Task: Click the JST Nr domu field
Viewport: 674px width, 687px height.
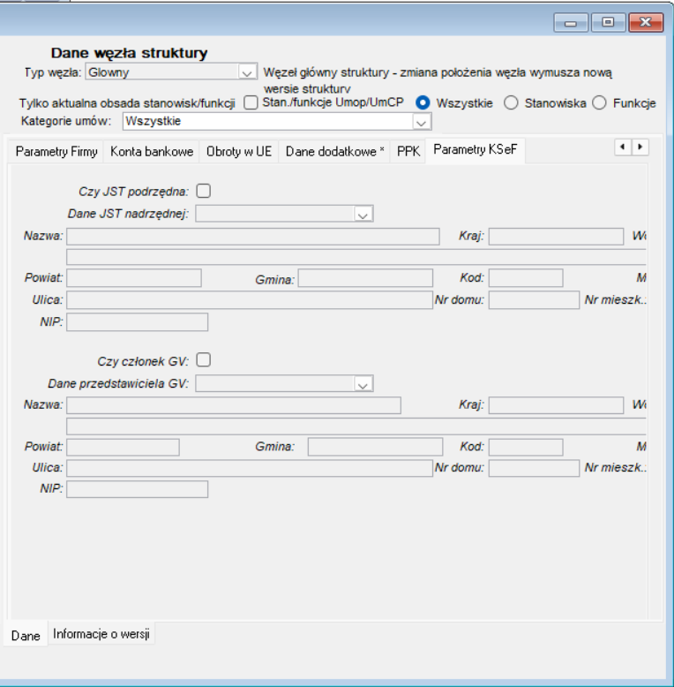Action: pos(534,300)
